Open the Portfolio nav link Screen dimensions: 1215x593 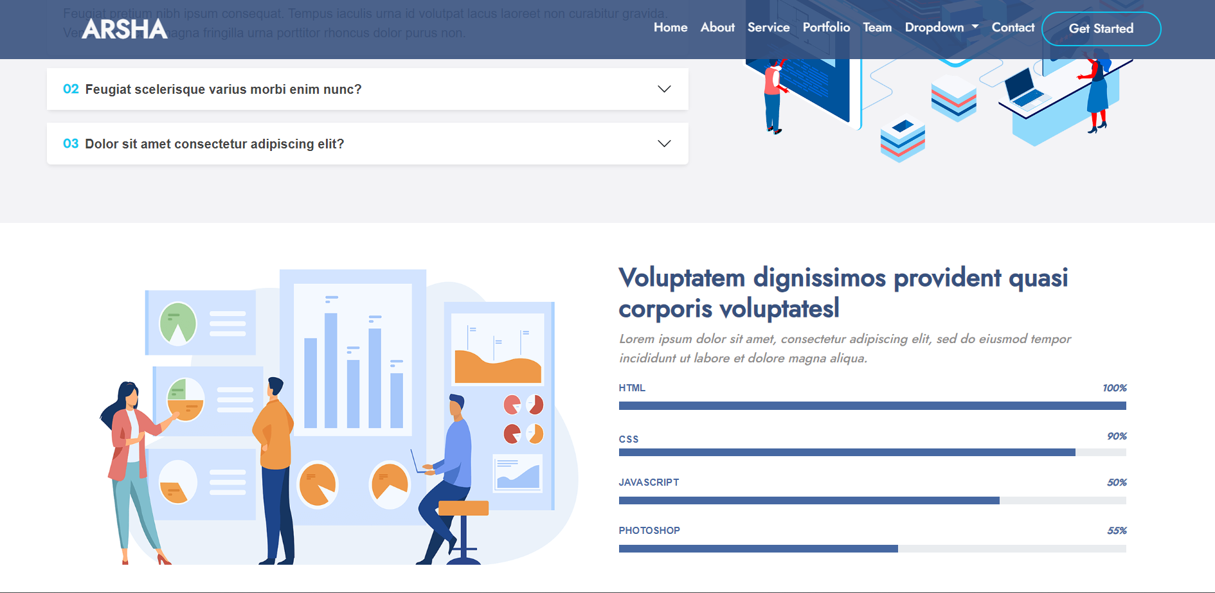coord(826,28)
